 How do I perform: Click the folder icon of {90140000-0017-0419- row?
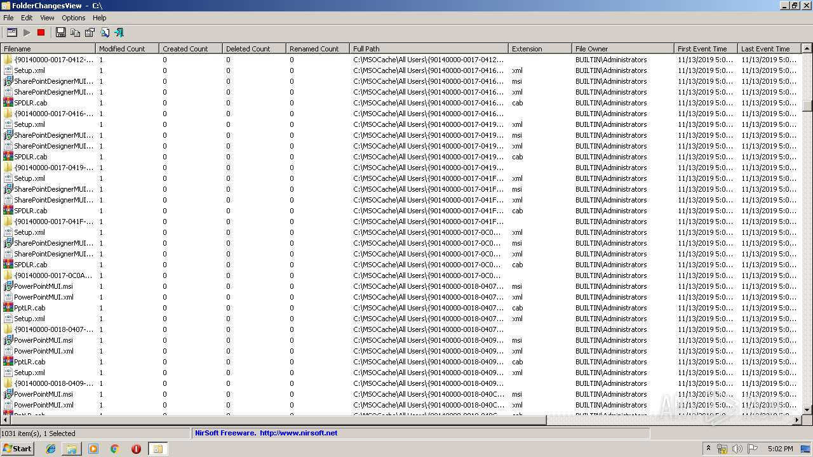pos(8,168)
